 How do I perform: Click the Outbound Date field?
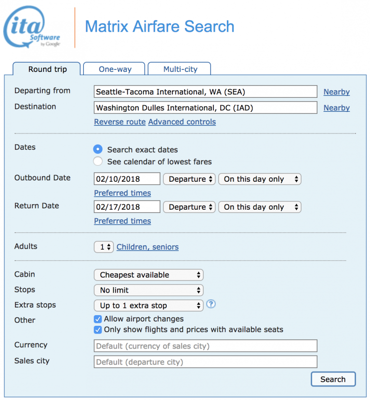click(x=127, y=179)
